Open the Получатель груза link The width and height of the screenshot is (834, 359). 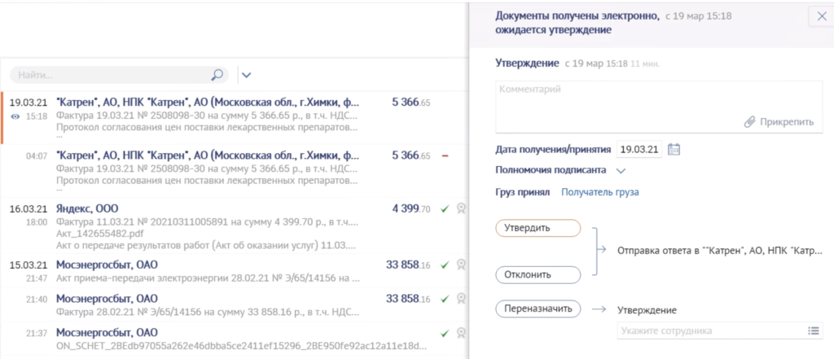pos(599,192)
